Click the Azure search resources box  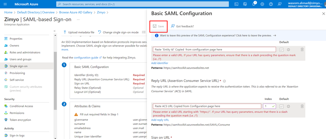click(x=143, y=4)
